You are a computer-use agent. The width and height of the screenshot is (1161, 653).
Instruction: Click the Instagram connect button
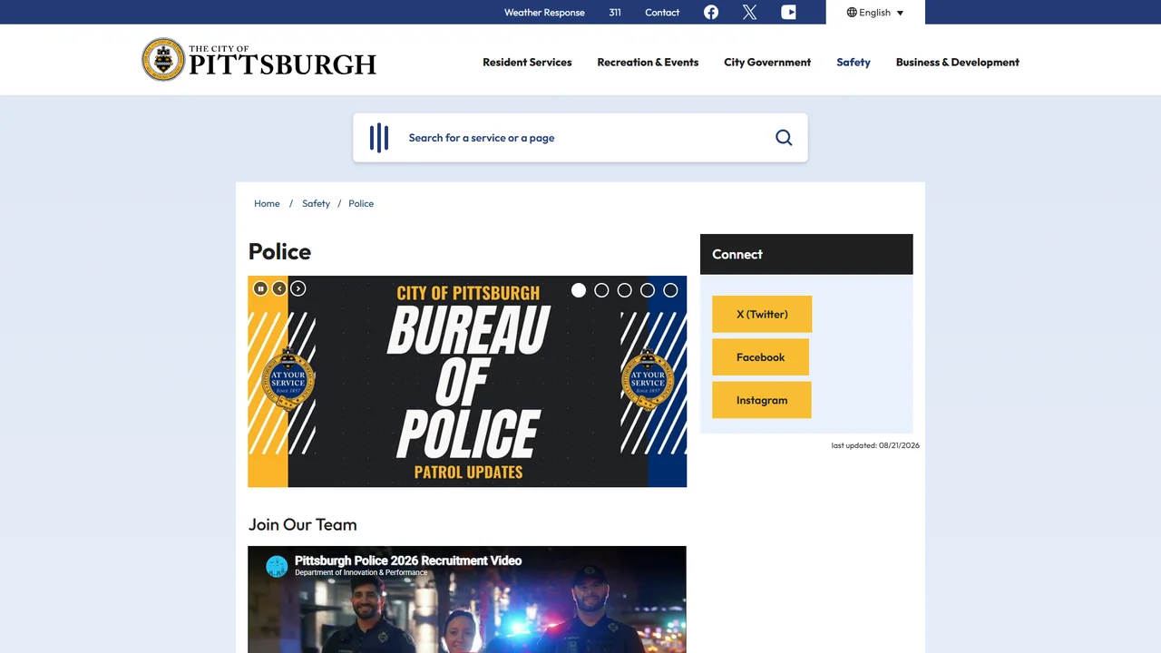762,400
